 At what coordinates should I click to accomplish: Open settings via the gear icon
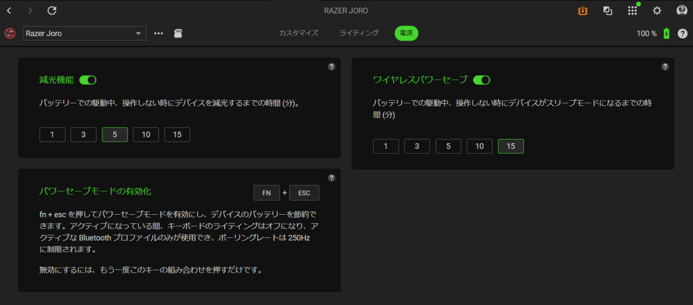657,11
